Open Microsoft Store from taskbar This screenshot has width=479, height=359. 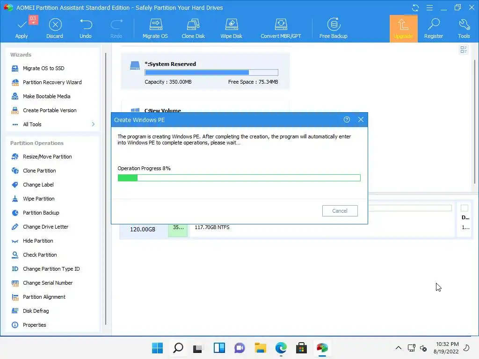(301, 348)
